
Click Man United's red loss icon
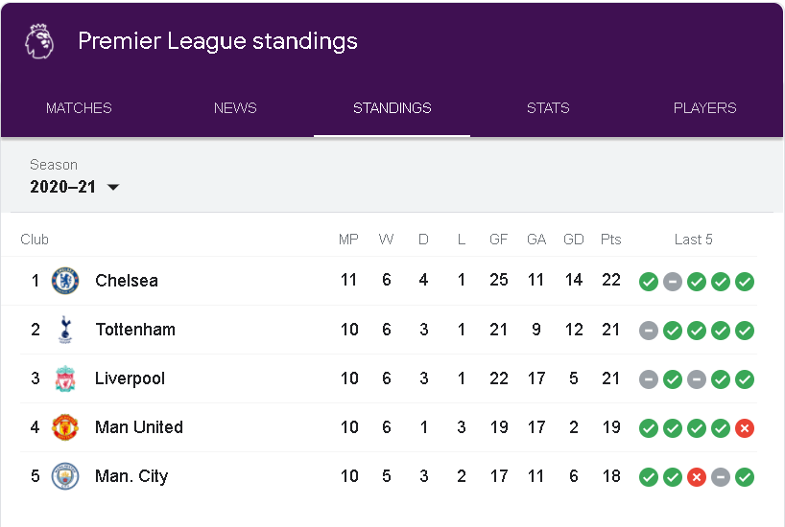pyautogui.click(x=745, y=428)
